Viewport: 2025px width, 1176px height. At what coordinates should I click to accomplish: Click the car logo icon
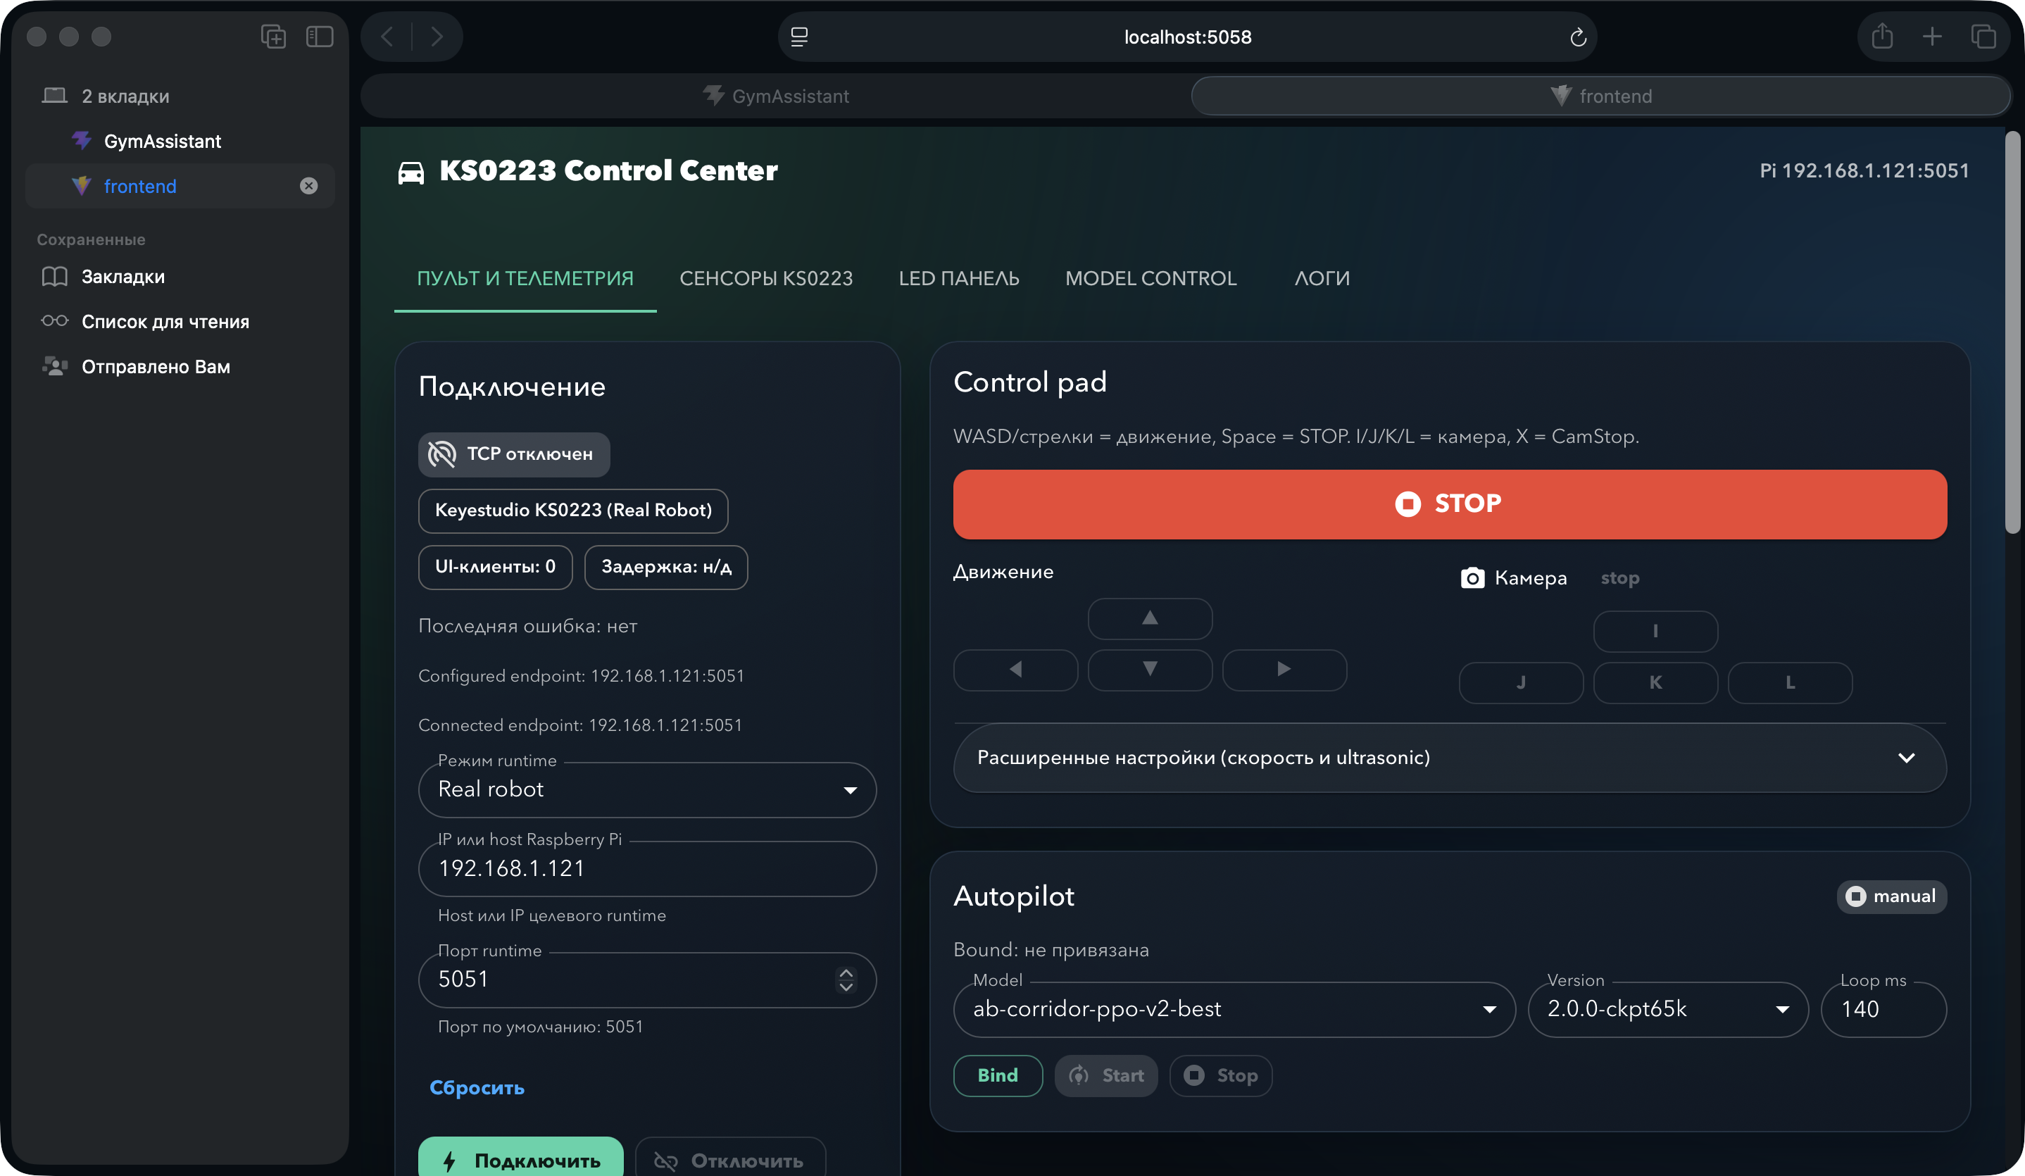coord(410,171)
